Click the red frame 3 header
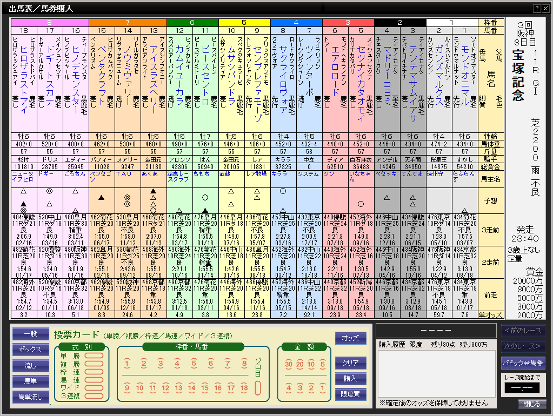This screenshot has width=553, height=416. pyautogui.click(x=348, y=23)
